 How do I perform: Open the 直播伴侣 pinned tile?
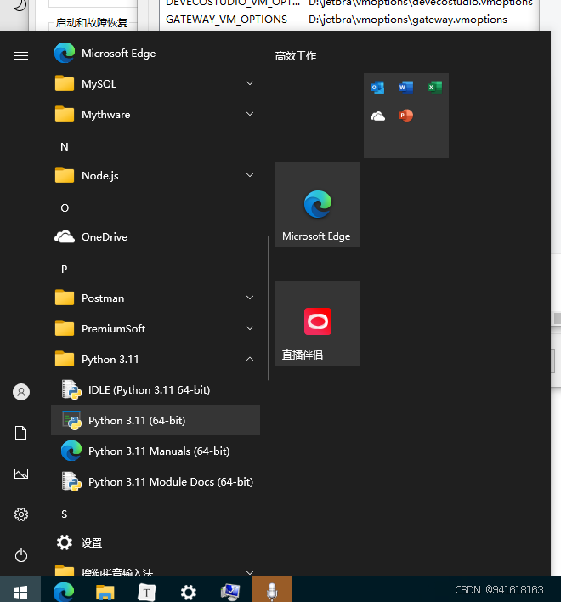[318, 323]
